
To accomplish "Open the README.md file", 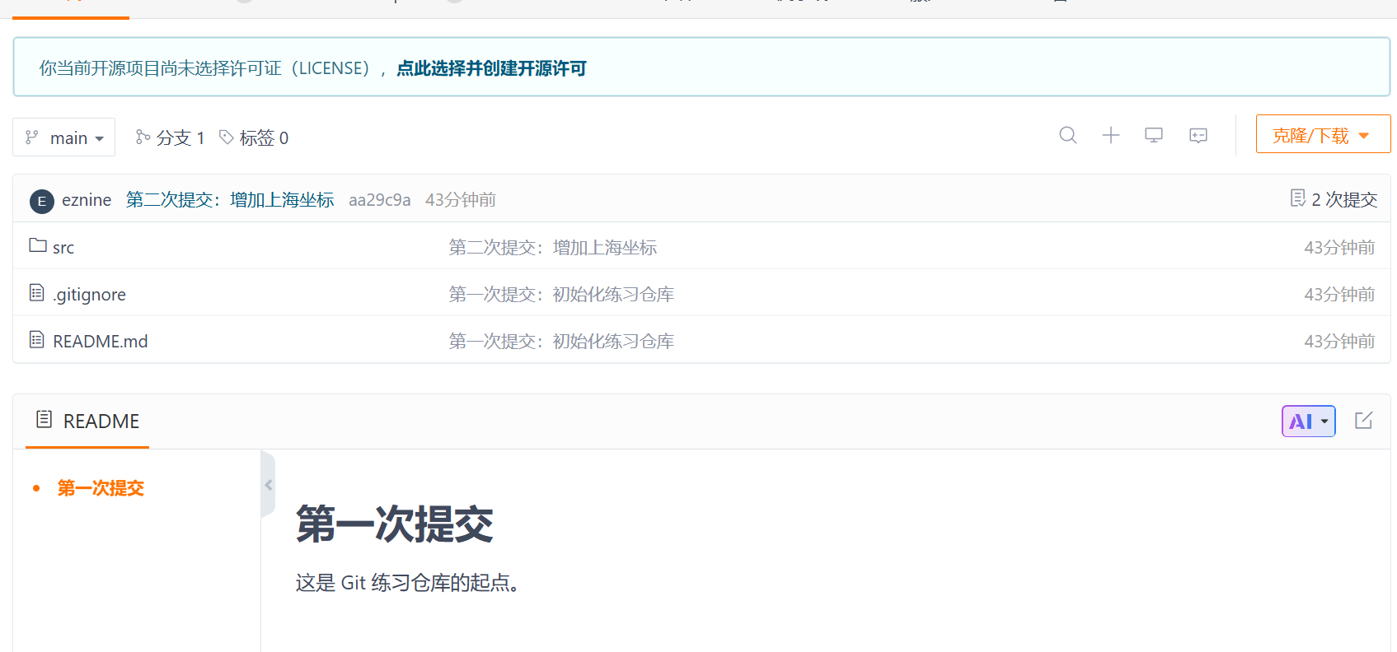I will point(101,342).
